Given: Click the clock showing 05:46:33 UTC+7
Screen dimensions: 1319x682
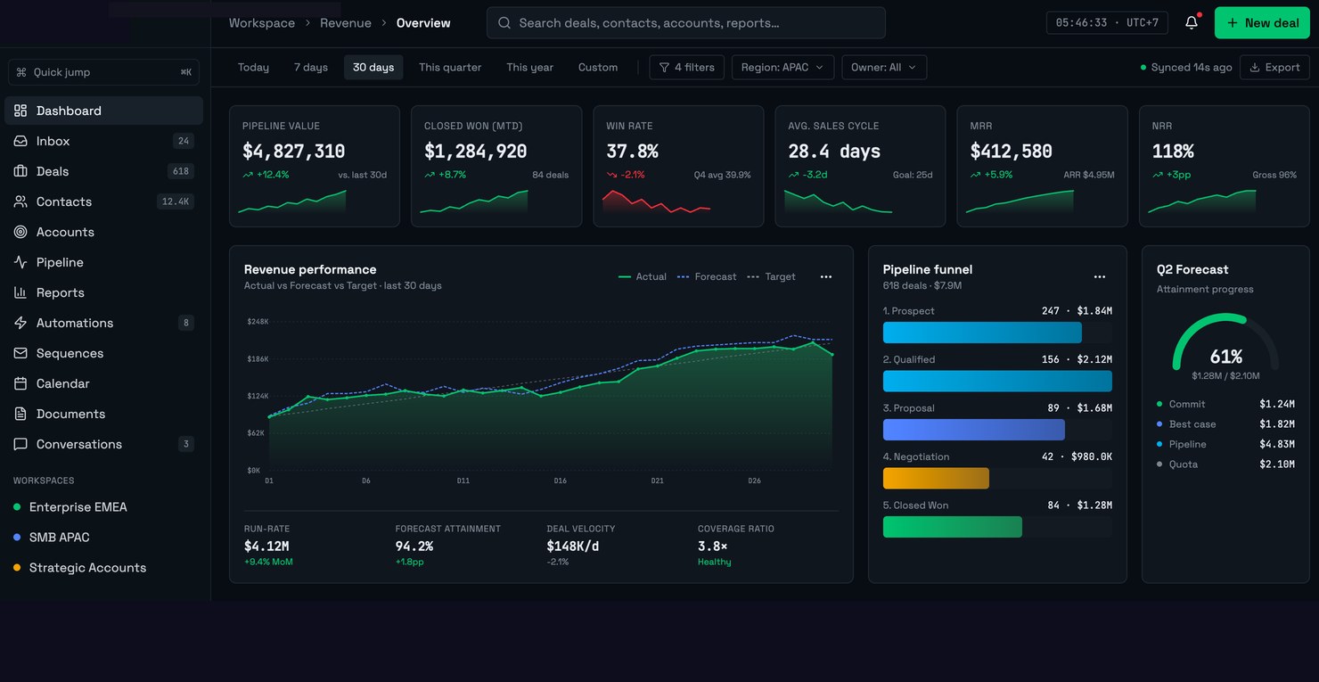Looking at the screenshot, I should (x=1107, y=23).
